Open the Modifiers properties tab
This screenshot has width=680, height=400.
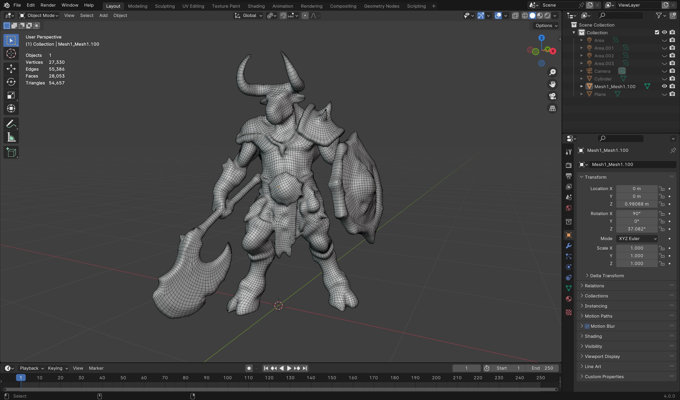tap(568, 246)
